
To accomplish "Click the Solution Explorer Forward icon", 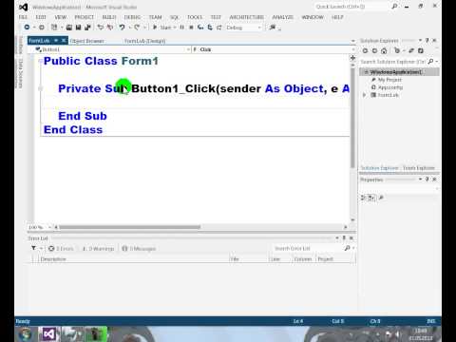I will tap(374, 50).
